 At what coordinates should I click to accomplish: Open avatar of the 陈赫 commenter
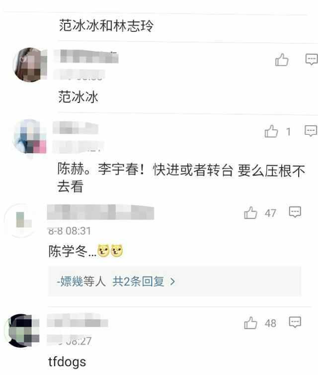click(30, 136)
